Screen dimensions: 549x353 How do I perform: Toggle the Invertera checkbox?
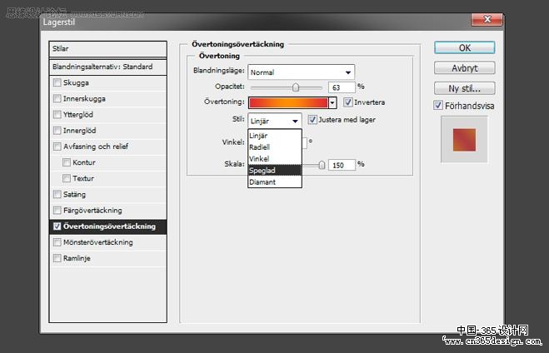(347, 102)
